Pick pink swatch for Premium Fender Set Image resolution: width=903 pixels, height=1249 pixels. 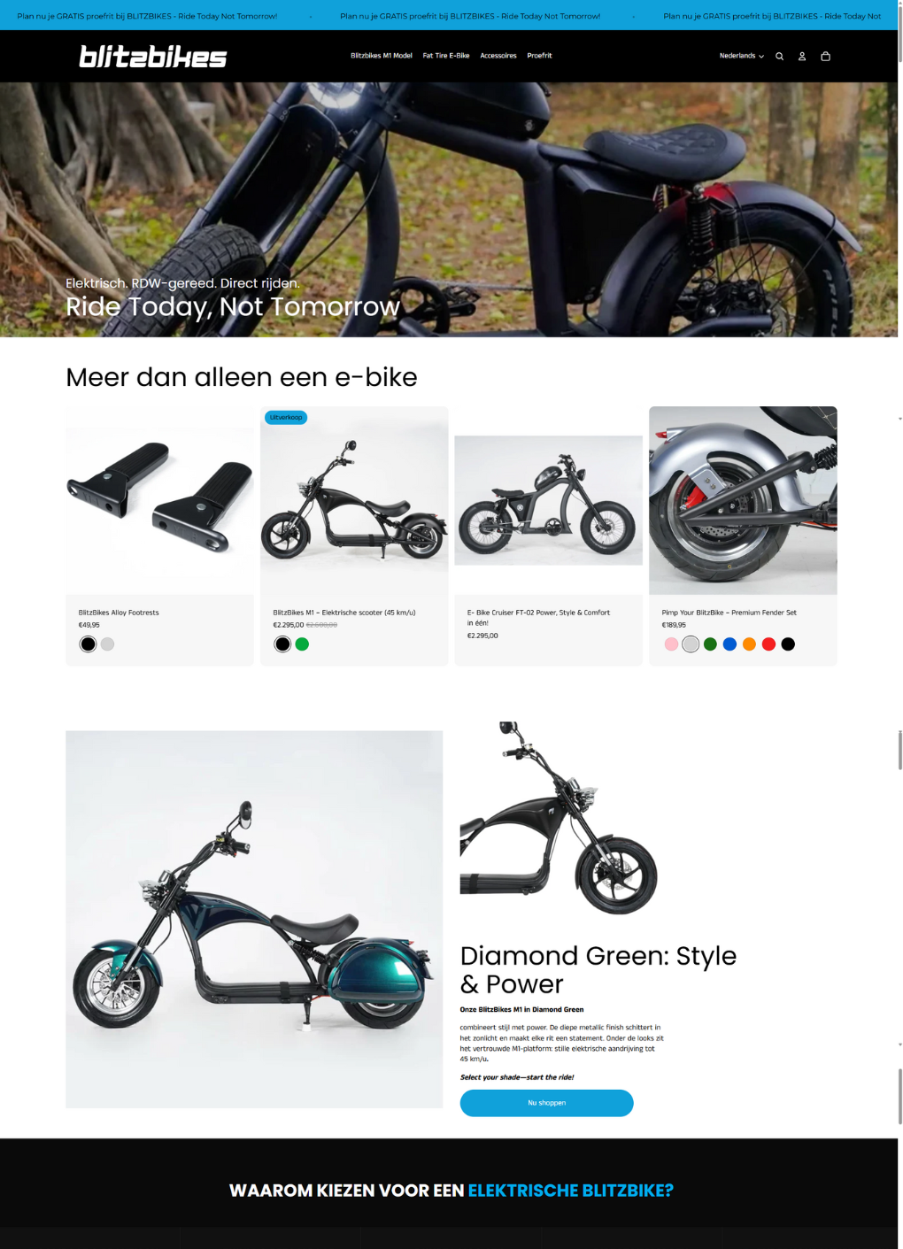click(671, 644)
